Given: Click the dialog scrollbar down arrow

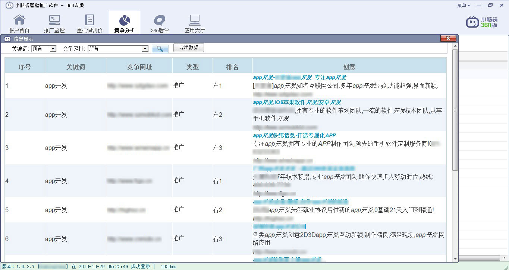Looking at the screenshot, I should [455, 258].
